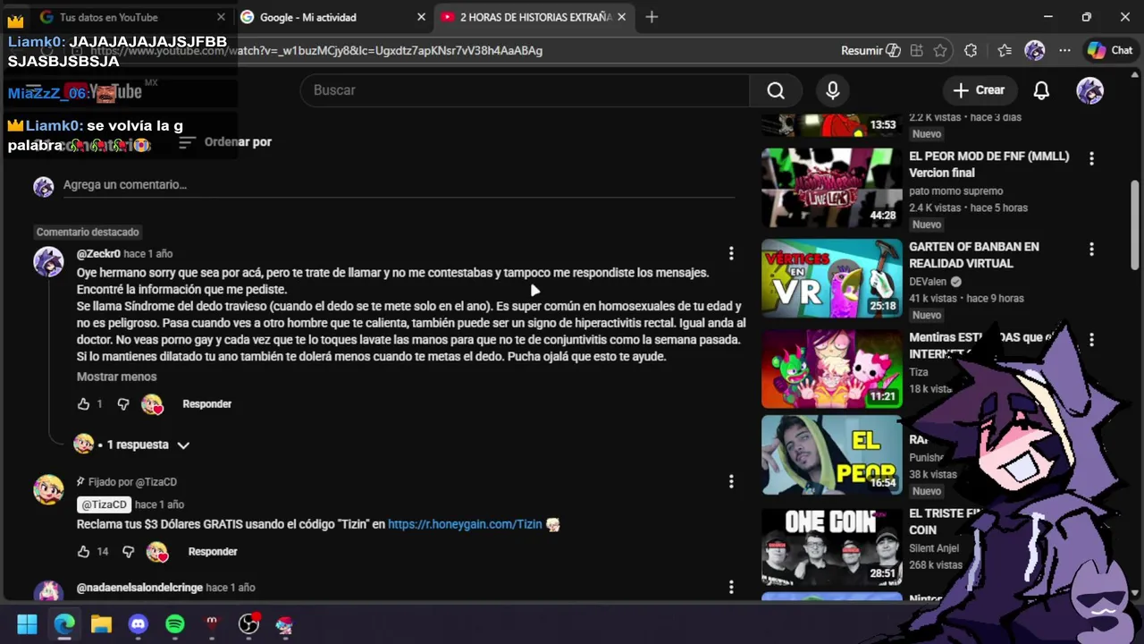1144x644 pixels.
Task: Open options for @nadaenelsalondelcringe comment
Action: pyautogui.click(x=731, y=588)
